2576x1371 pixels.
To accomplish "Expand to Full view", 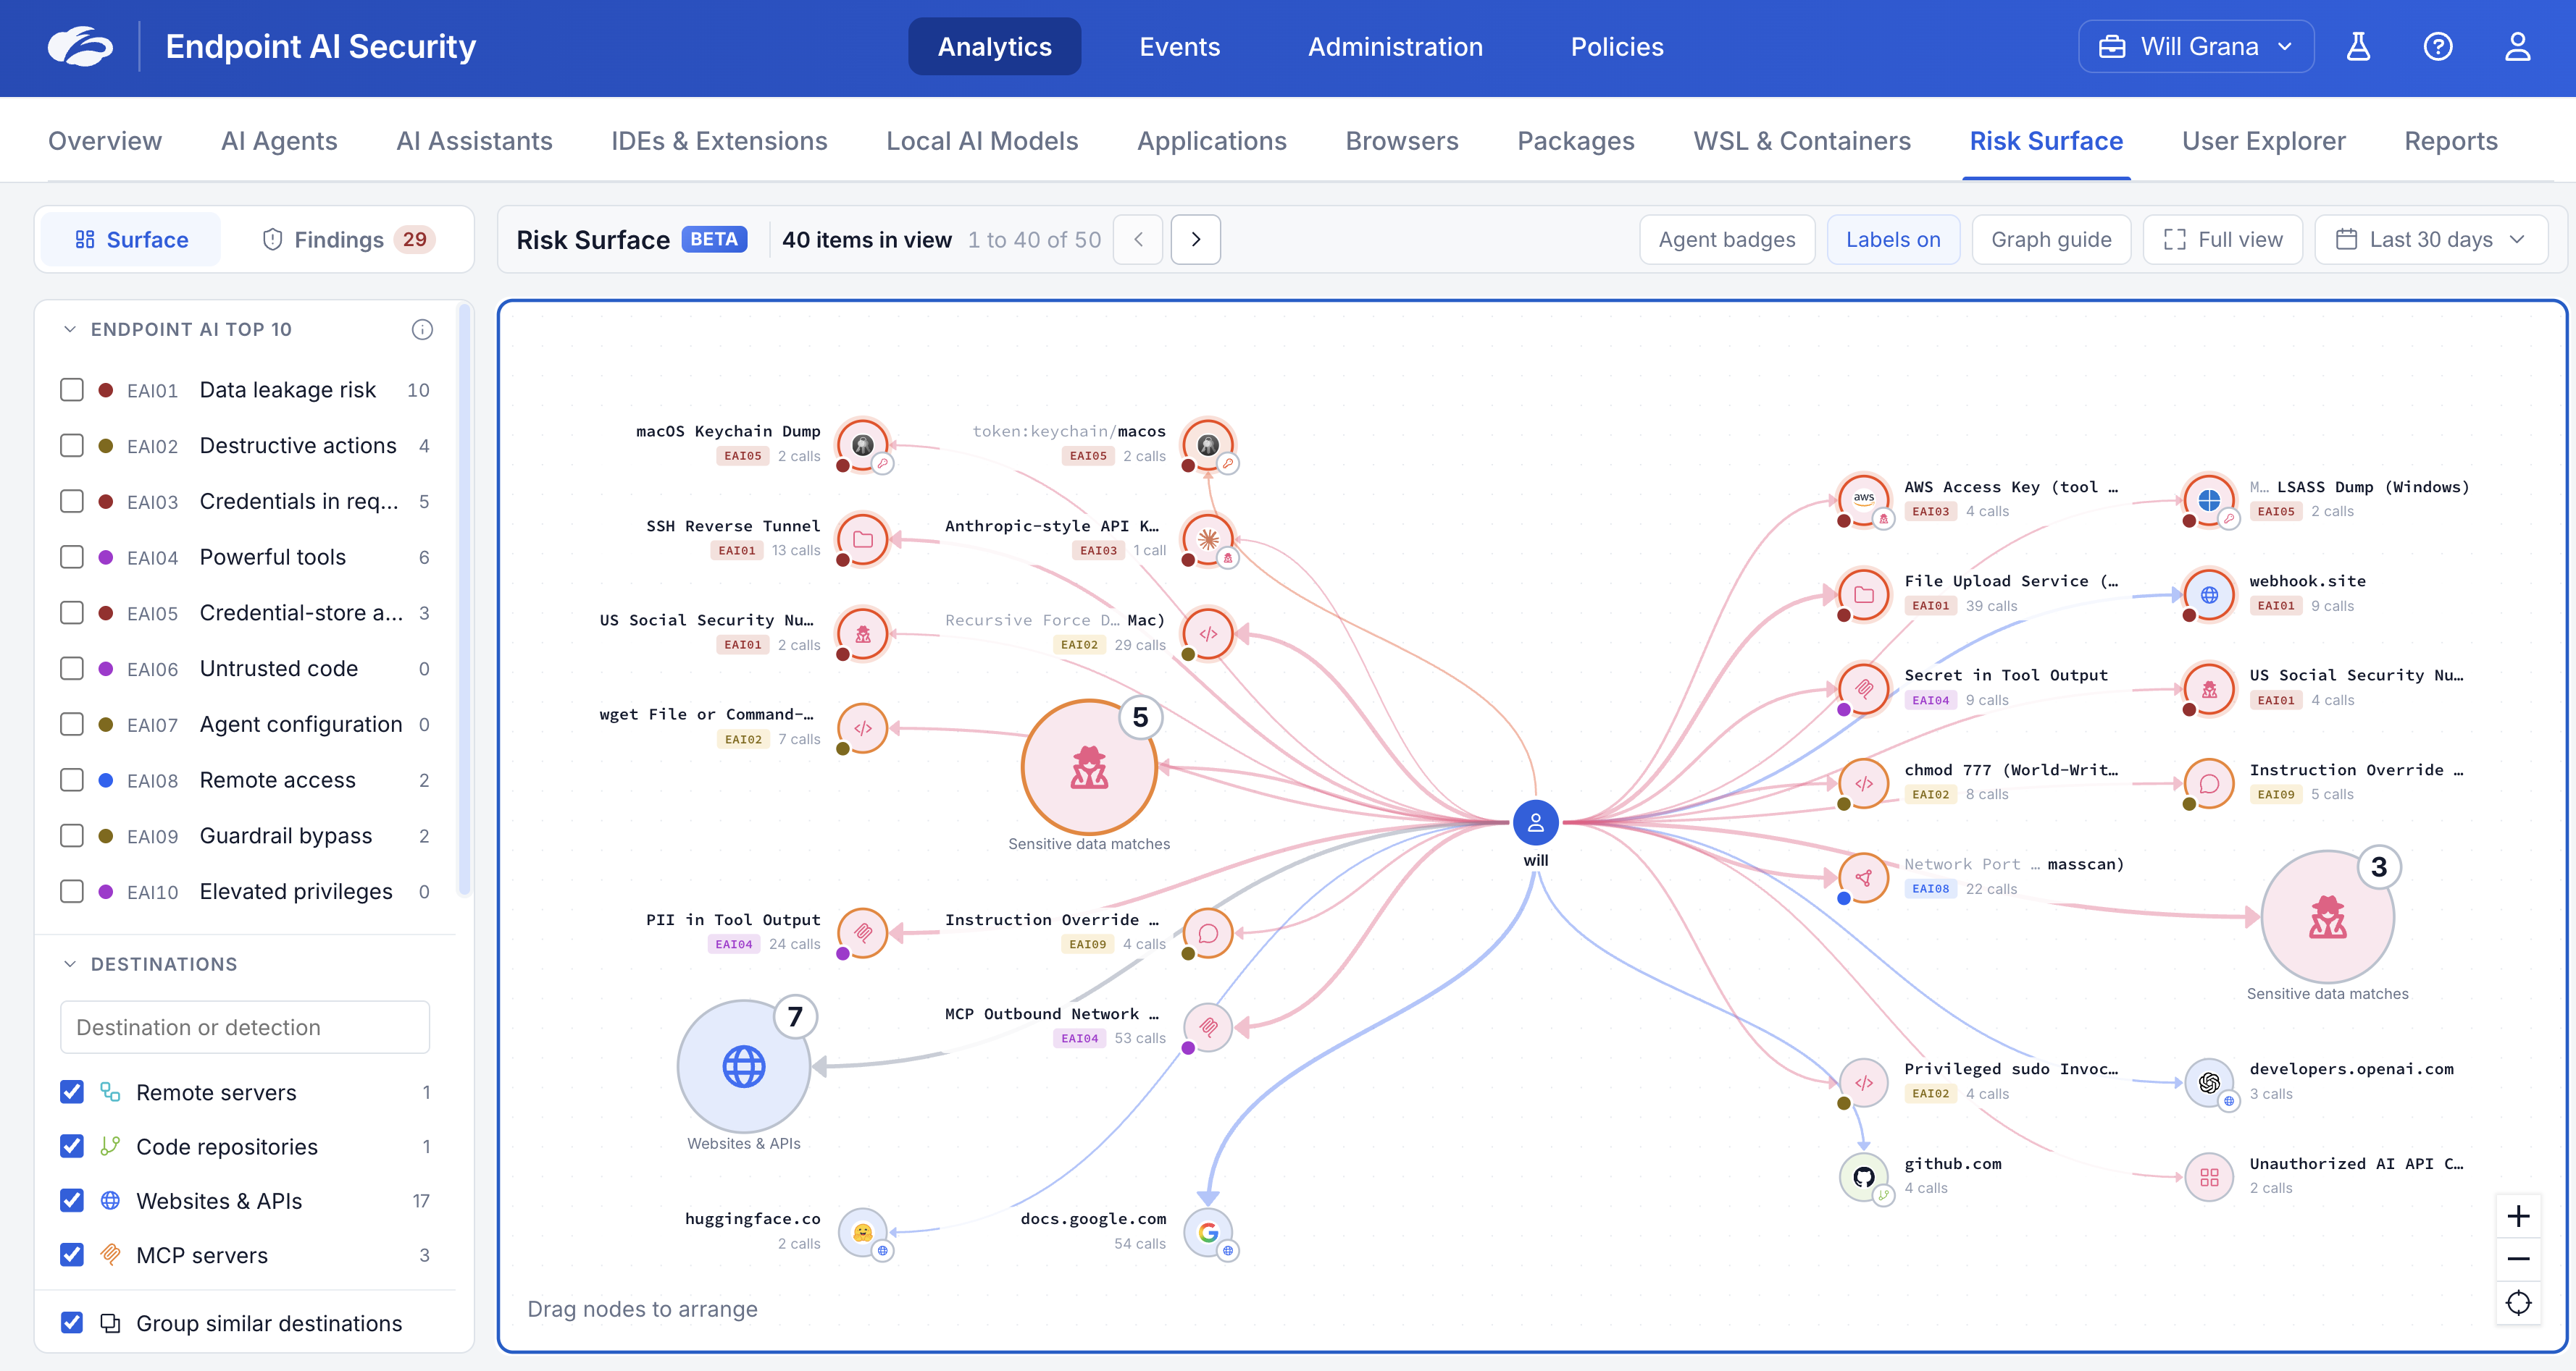I will click(x=2223, y=240).
